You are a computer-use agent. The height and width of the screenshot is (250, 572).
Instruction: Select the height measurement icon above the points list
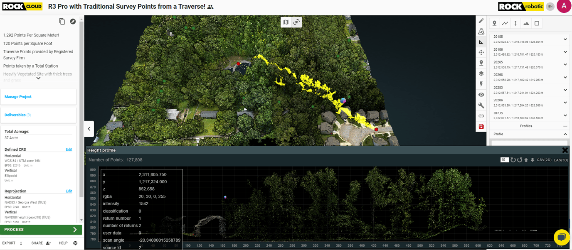point(515,23)
